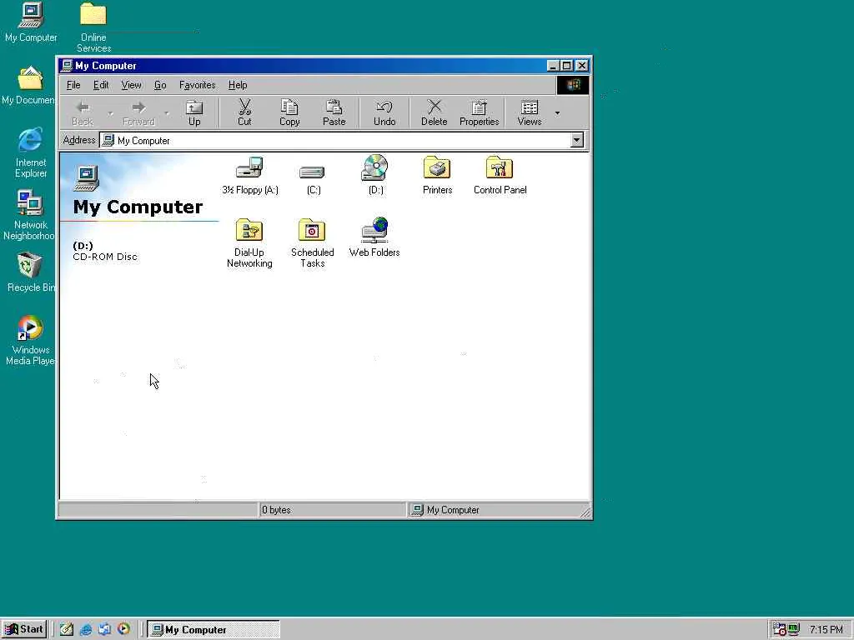Open the Favorites menu
The image size is (854, 640).
tap(197, 85)
